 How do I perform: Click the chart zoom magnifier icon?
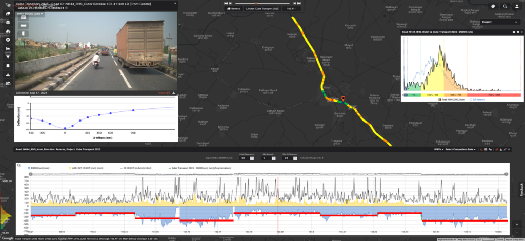pyautogui.click(x=19, y=165)
